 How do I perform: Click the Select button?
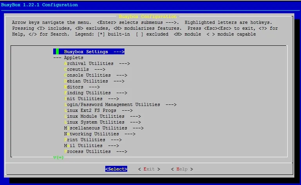(116, 169)
